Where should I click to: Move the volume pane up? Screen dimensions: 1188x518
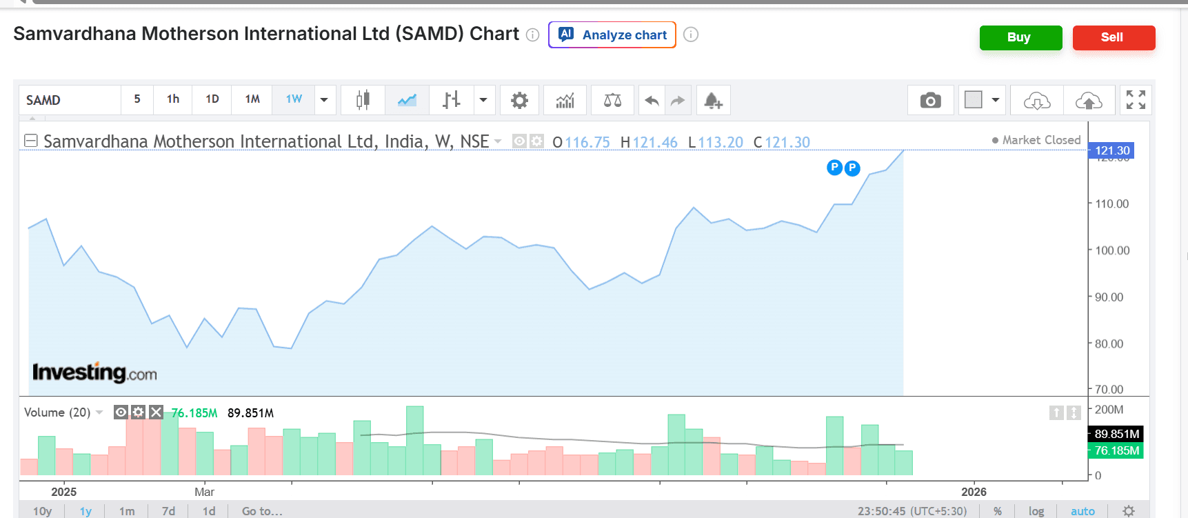point(1056,412)
